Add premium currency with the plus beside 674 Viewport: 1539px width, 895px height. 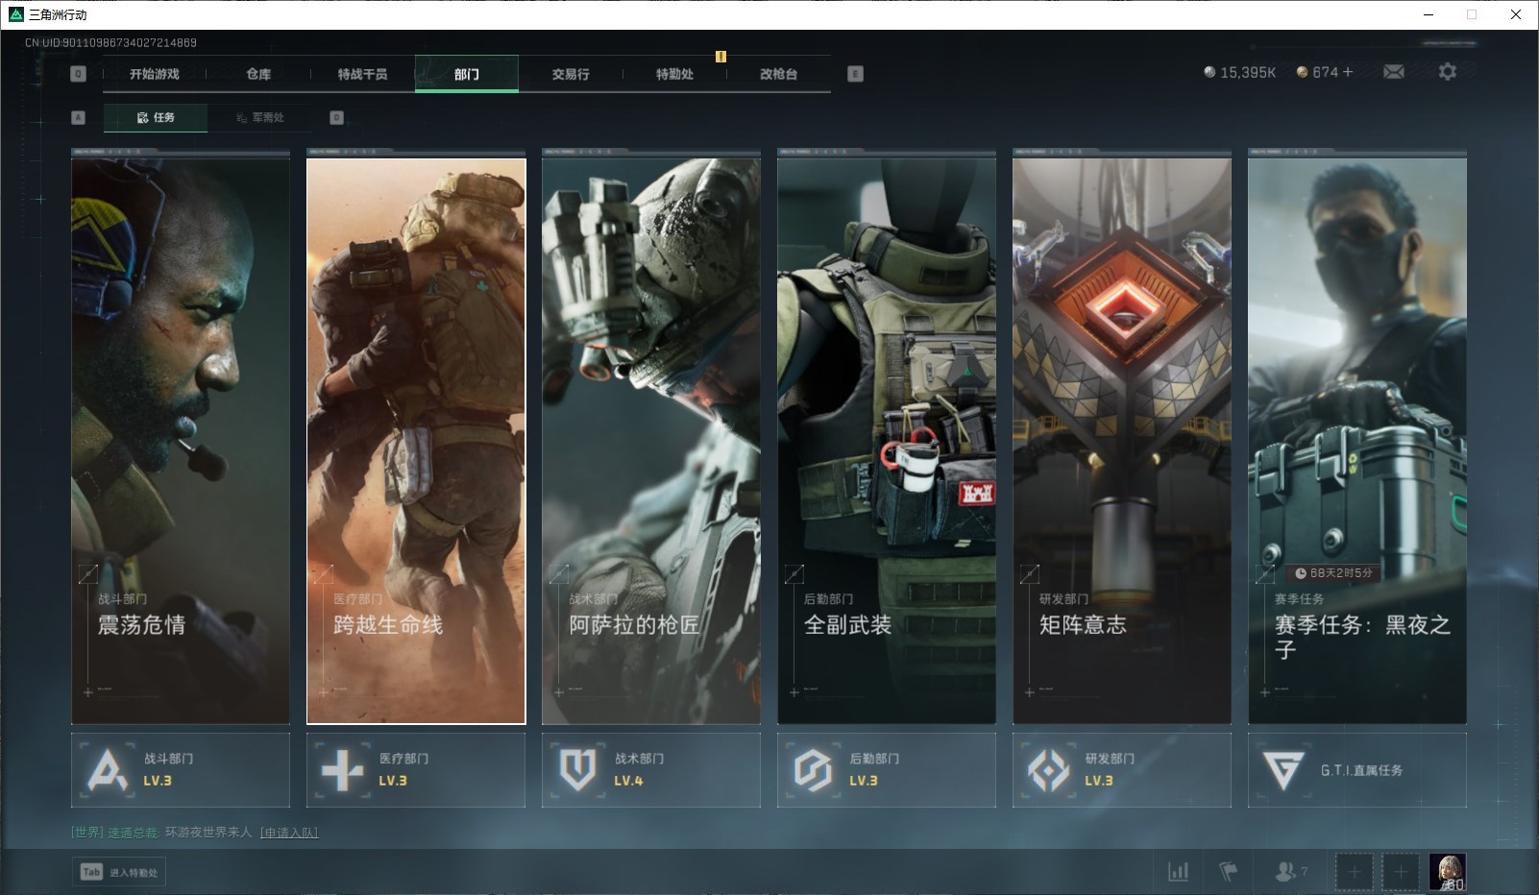click(x=1347, y=72)
